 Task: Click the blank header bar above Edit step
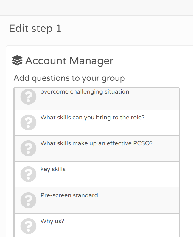[96, 7]
